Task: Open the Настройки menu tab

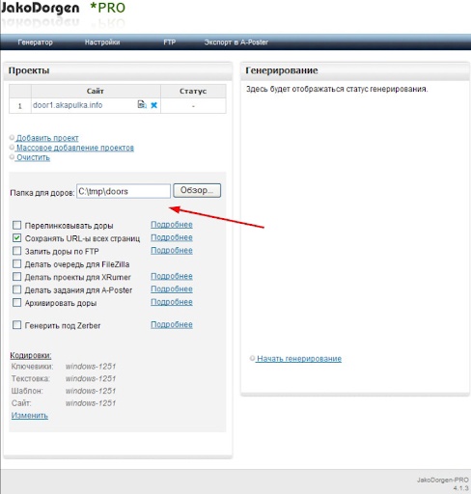Action: (x=102, y=42)
